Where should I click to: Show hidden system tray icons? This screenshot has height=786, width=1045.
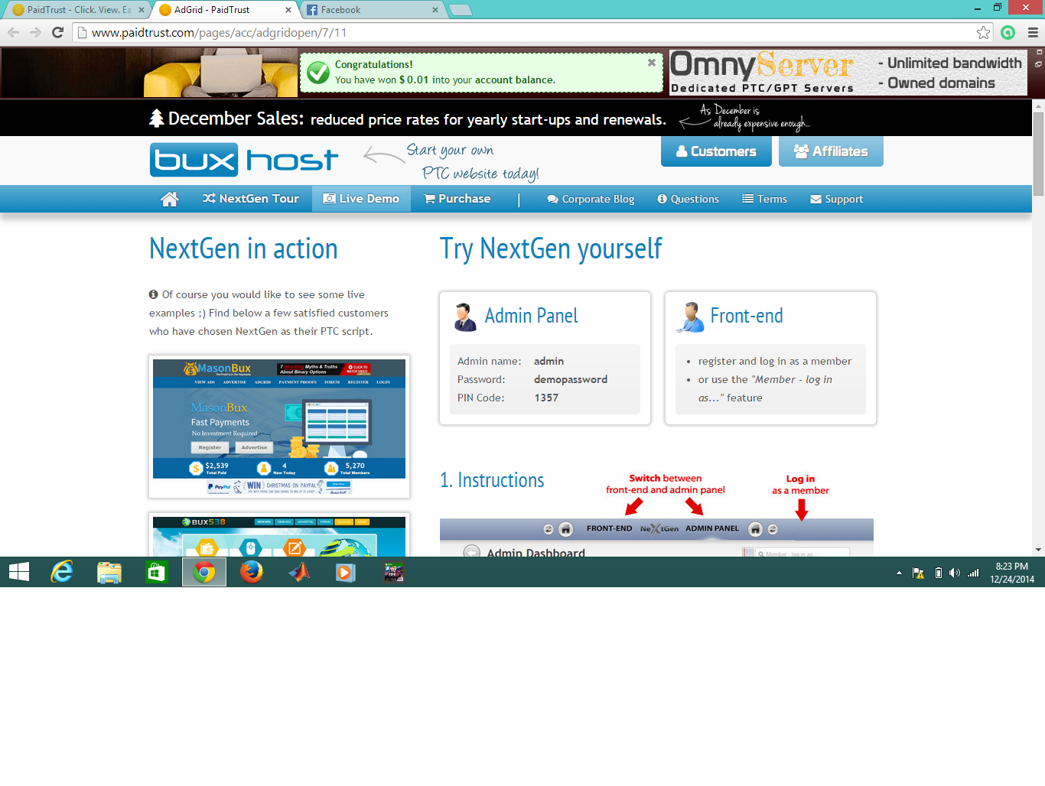pos(899,573)
